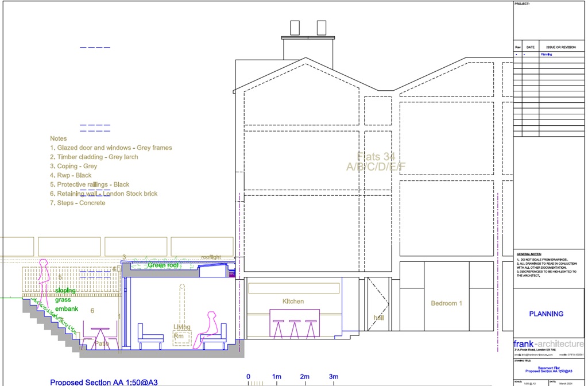Select the 'Bedroom 1' room label
The image size is (588, 386).
[446, 303]
